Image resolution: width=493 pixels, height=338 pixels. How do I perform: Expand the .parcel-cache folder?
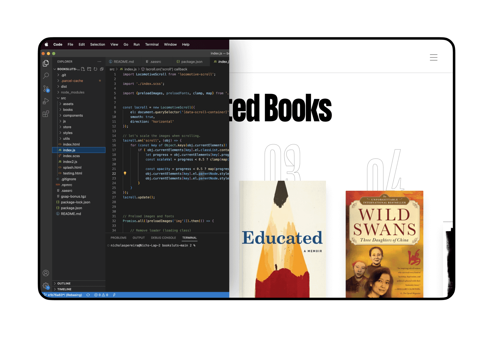tap(79, 81)
